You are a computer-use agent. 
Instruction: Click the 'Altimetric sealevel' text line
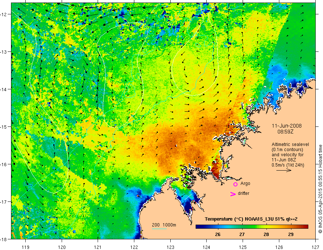290,144
